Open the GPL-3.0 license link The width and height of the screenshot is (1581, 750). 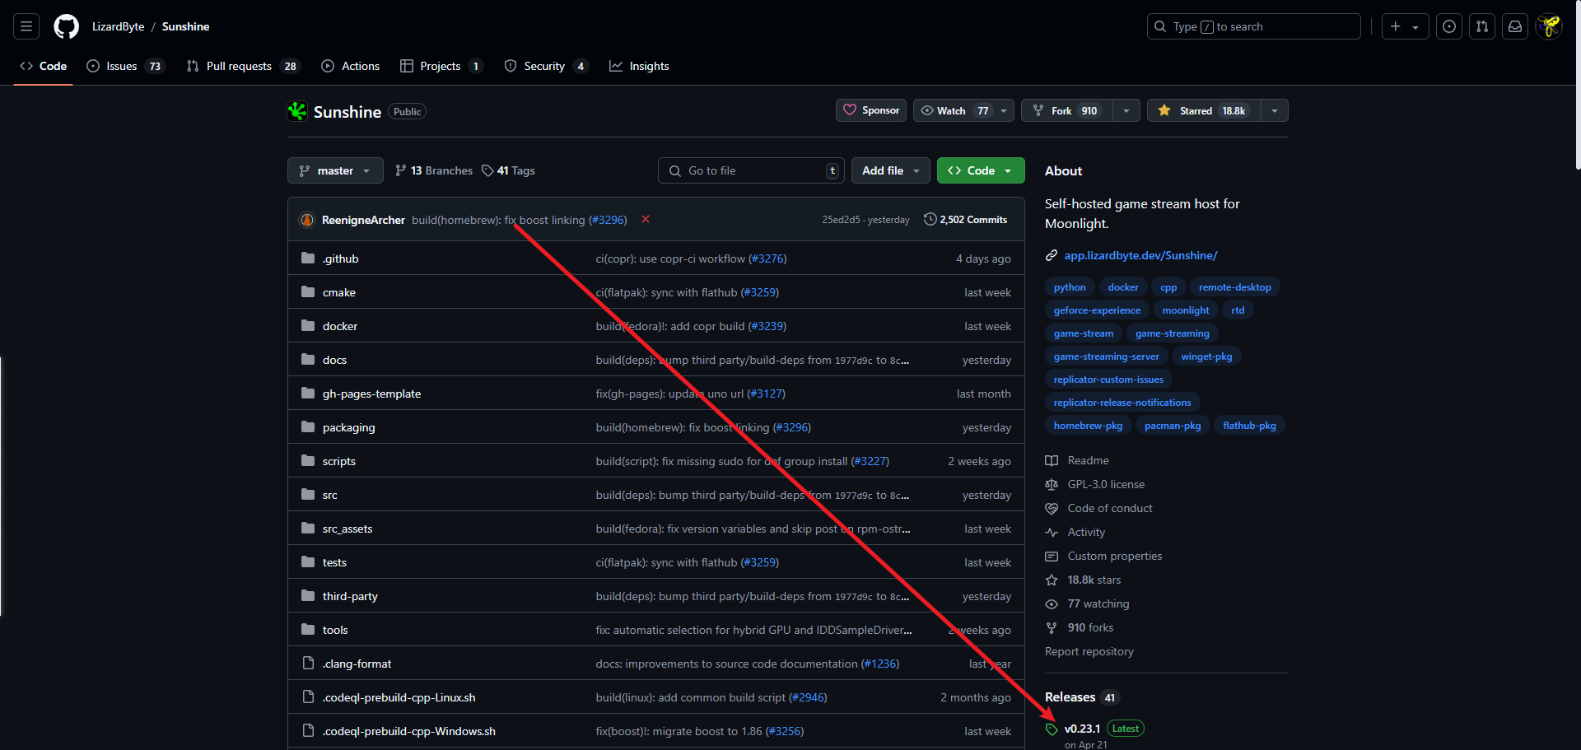click(x=1095, y=484)
